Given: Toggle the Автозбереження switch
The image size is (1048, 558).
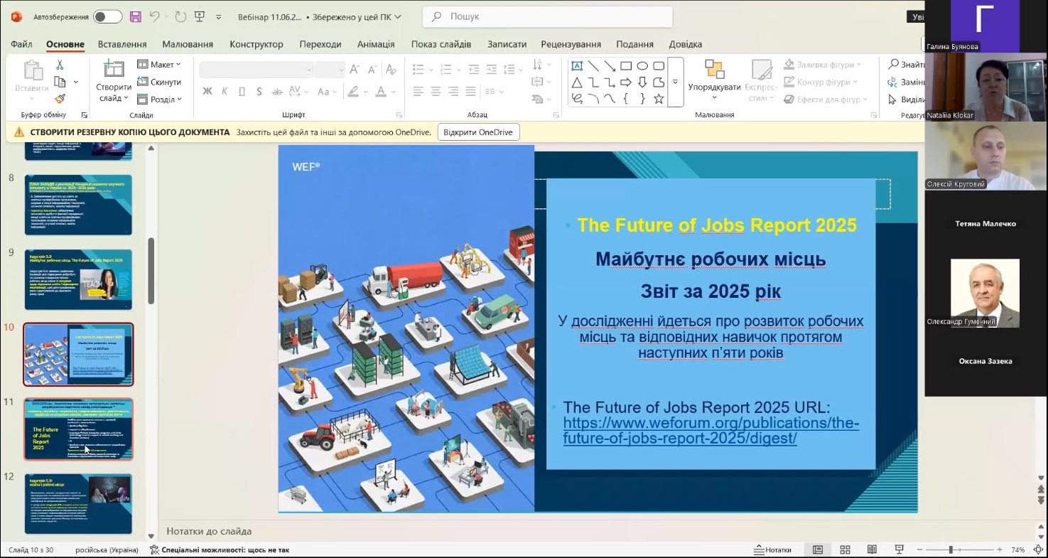Looking at the screenshot, I should pyautogui.click(x=107, y=16).
